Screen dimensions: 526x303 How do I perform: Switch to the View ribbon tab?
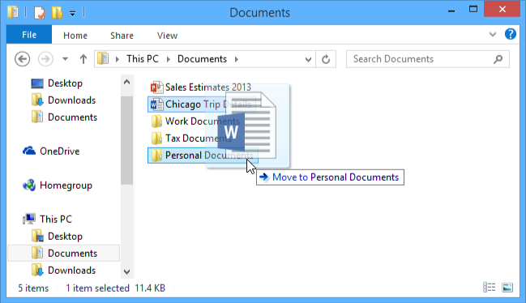(x=167, y=35)
